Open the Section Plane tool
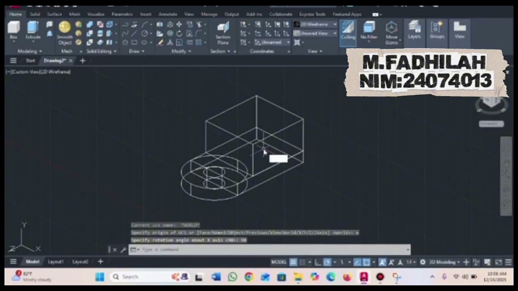Image resolution: width=518 pixels, height=291 pixels. (x=223, y=33)
